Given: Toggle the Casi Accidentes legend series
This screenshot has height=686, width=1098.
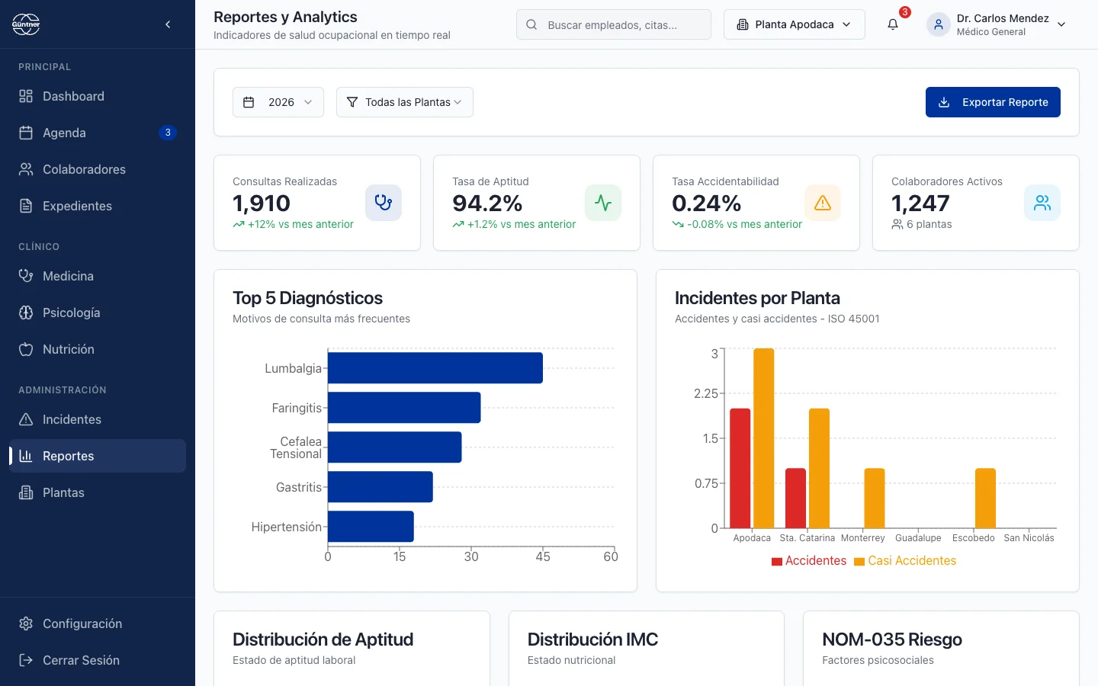Looking at the screenshot, I should [x=905, y=561].
